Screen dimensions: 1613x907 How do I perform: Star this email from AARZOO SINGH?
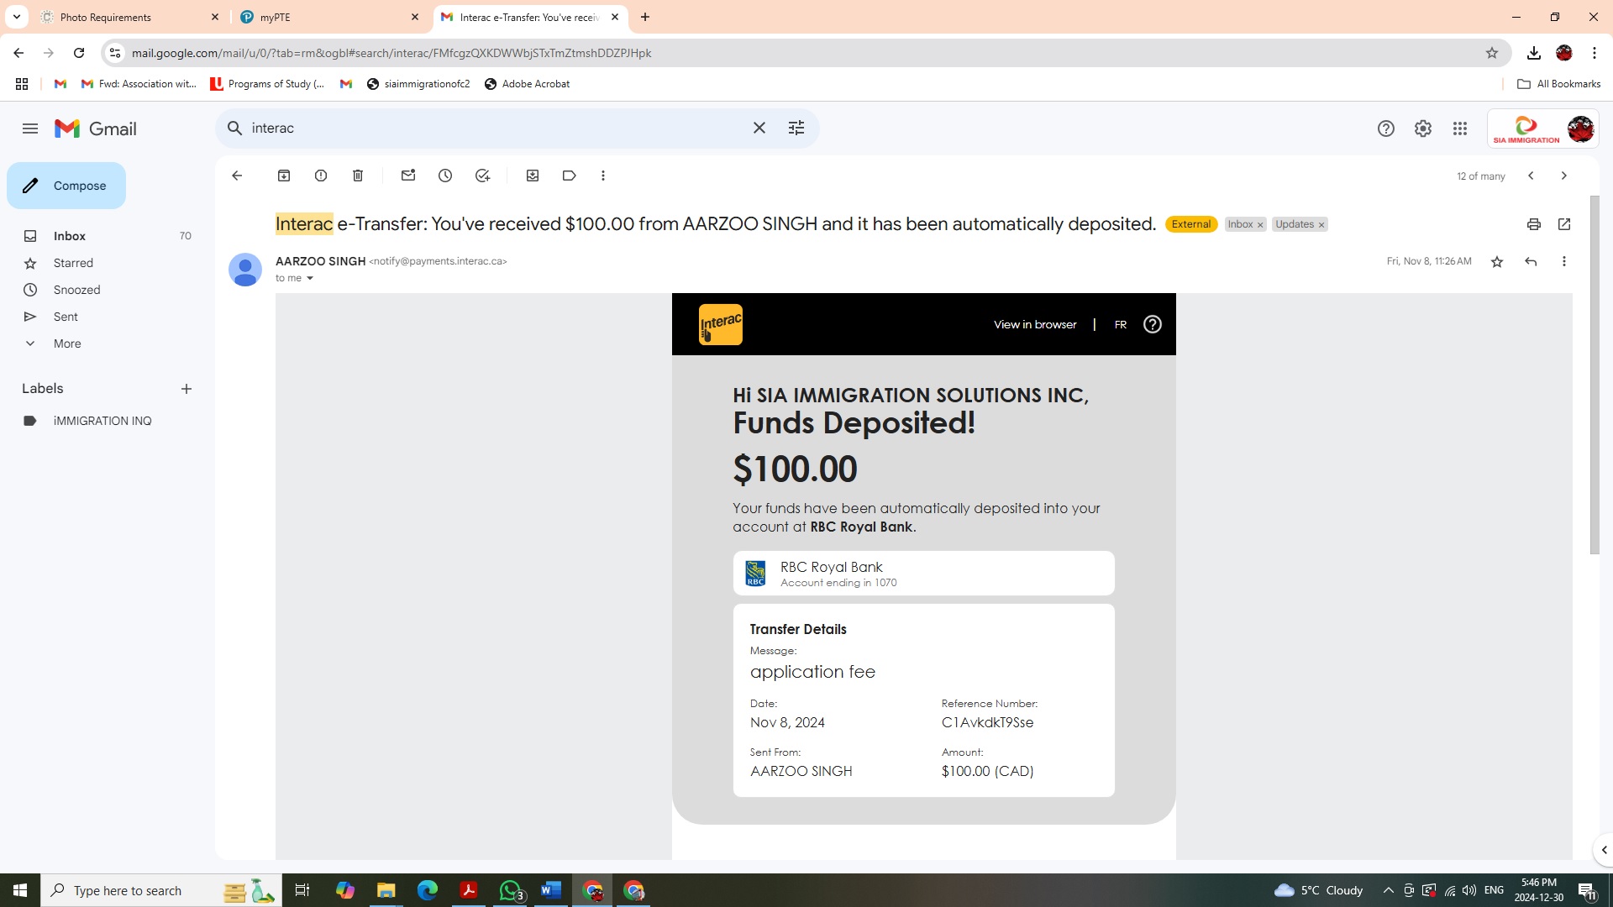click(1497, 262)
